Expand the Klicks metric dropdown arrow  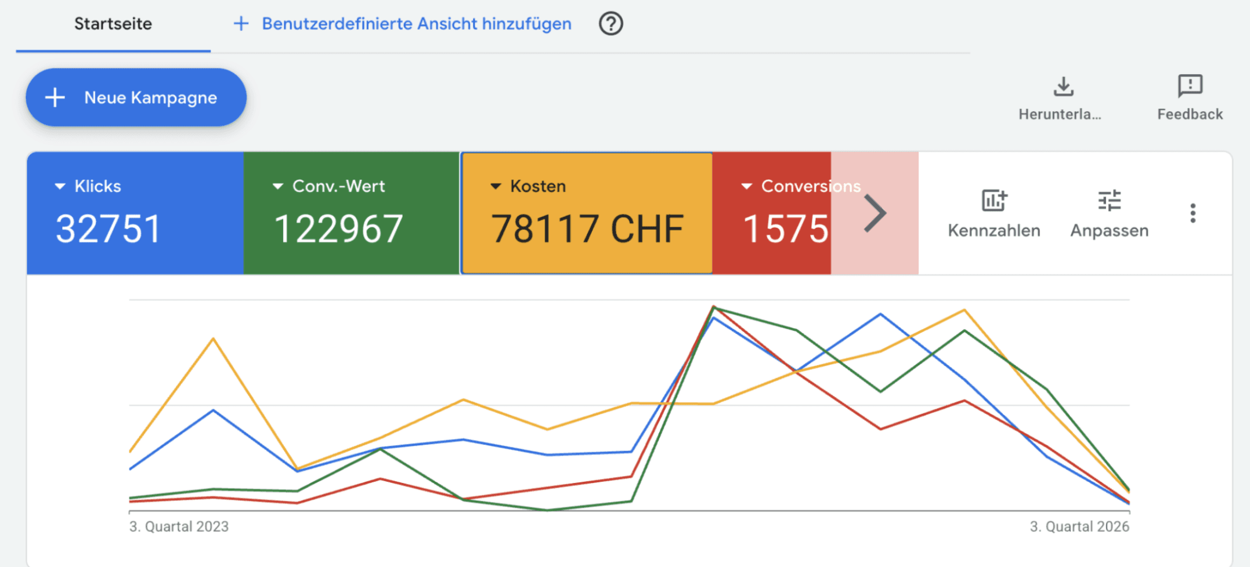pos(60,186)
